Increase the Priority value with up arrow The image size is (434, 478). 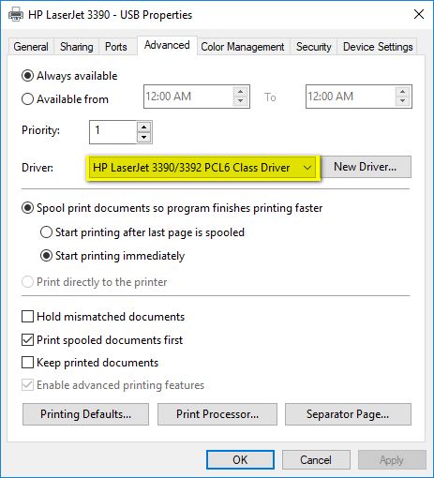click(143, 127)
